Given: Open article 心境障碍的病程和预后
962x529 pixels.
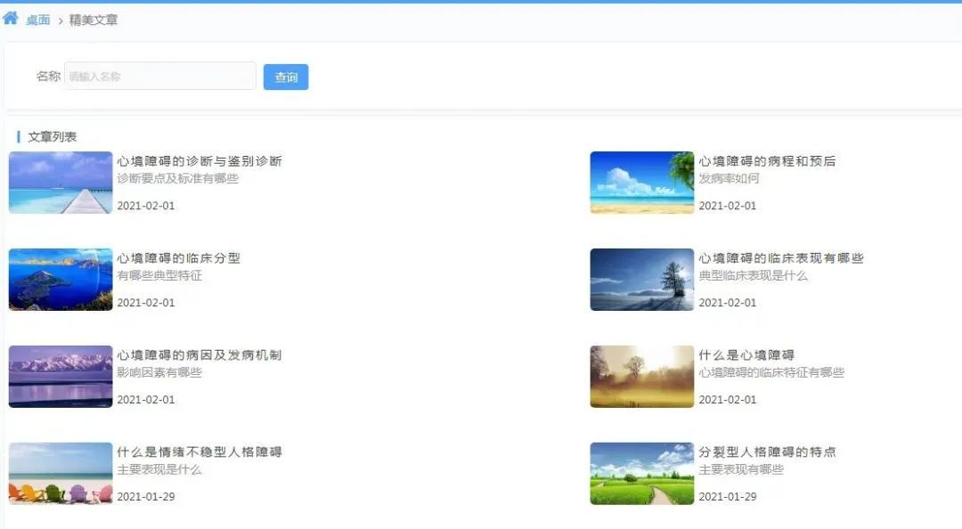Looking at the screenshot, I should (x=767, y=161).
